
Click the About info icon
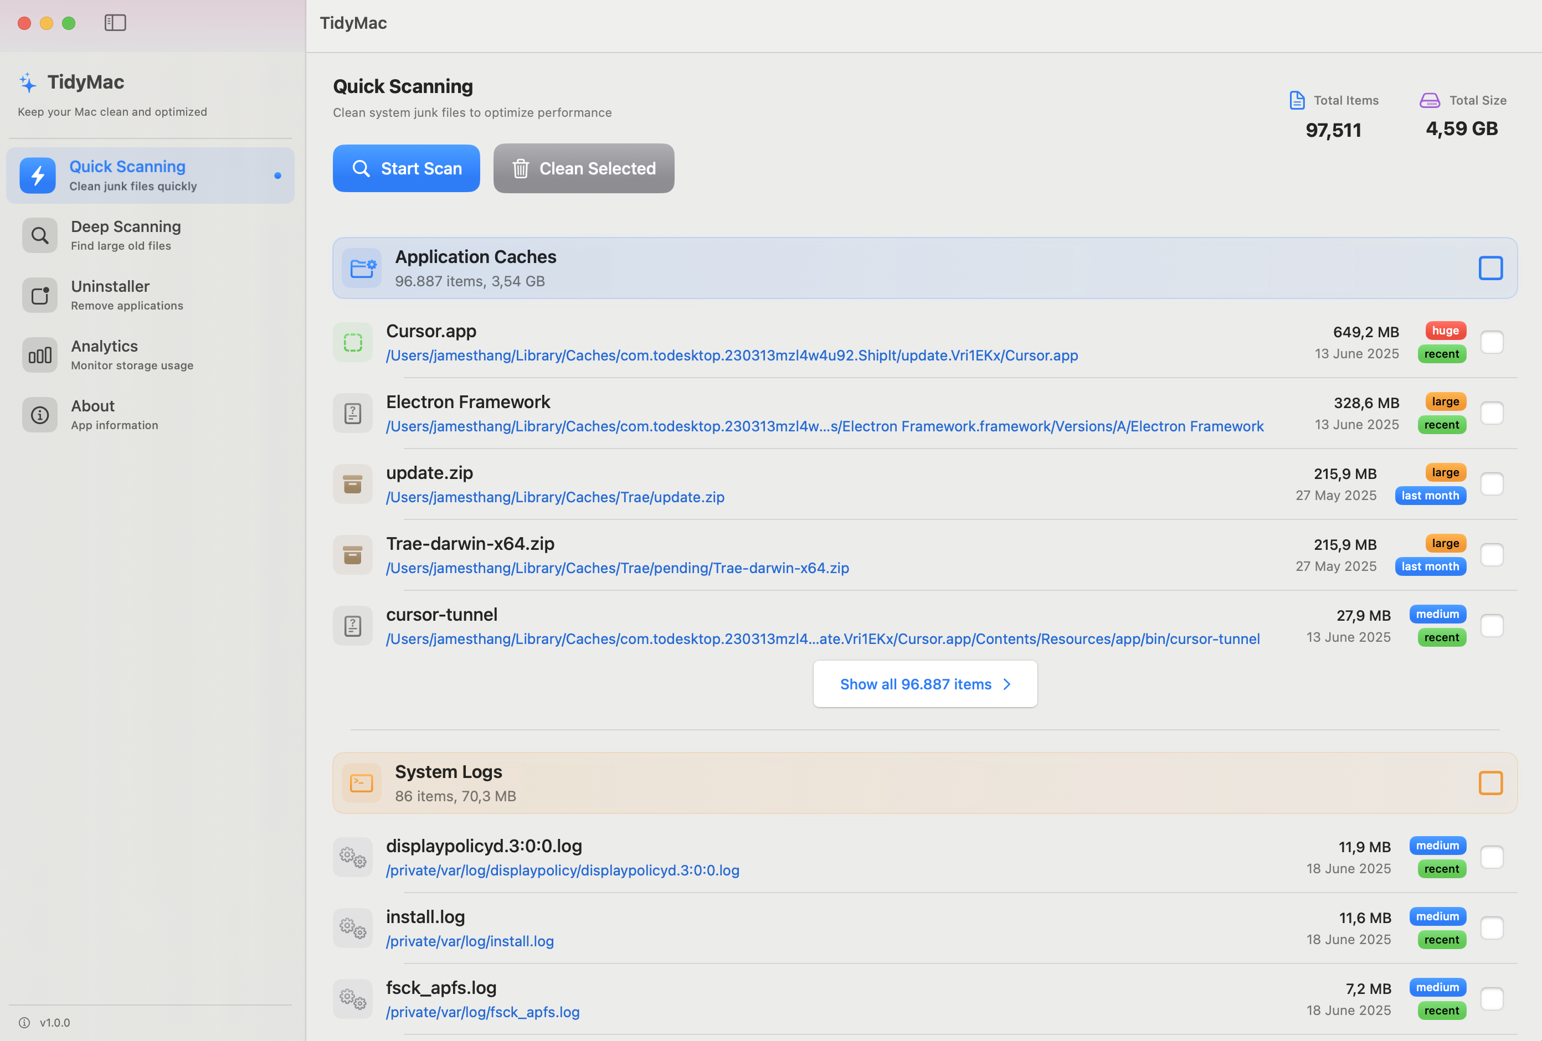pos(40,415)
